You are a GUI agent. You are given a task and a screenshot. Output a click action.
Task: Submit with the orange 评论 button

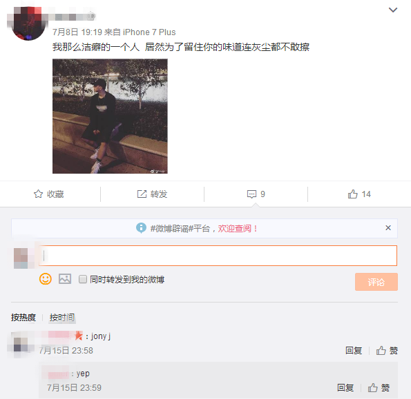pyautogui.click(x=376, y=282)
